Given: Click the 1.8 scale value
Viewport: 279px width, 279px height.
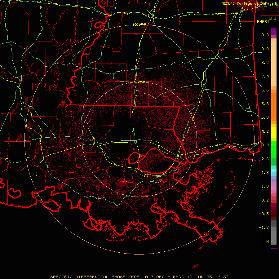Looking at the screenshot, I should 265,173.
